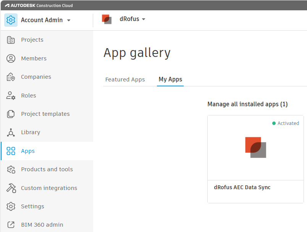Click the Activated status indicator
The image size is (307, 232).
coord(286,123)
